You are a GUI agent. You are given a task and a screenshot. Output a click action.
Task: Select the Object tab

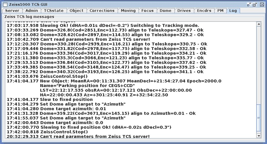77,10
